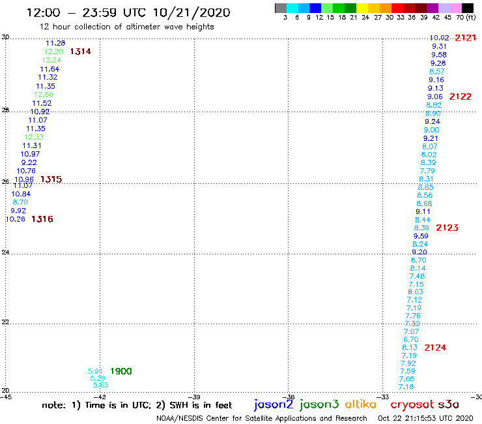Click the gray swatch in the color legend
Viewport: 482px width, 424px height.
281,8
